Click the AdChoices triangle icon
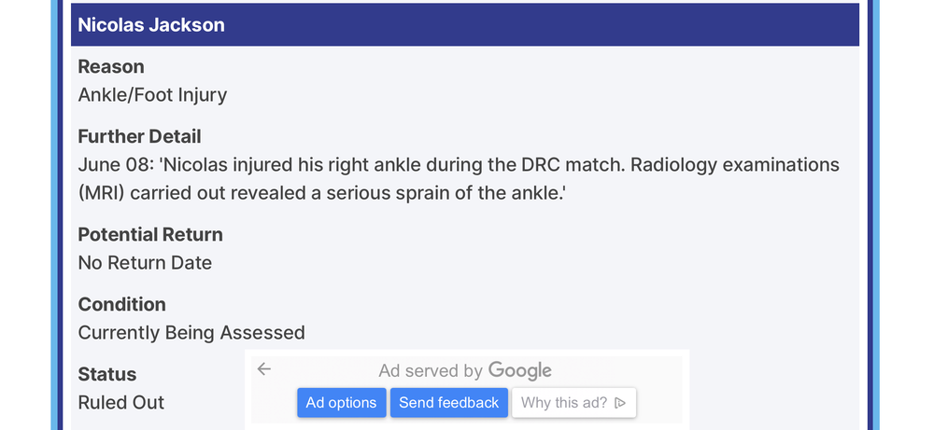This screenshot has height=430, width=934. point(620,403)
